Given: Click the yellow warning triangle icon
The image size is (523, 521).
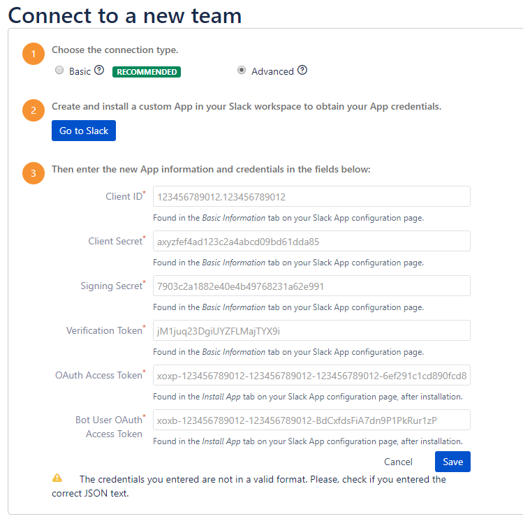Looking at the screenshot, I should [x=57, y=478].
